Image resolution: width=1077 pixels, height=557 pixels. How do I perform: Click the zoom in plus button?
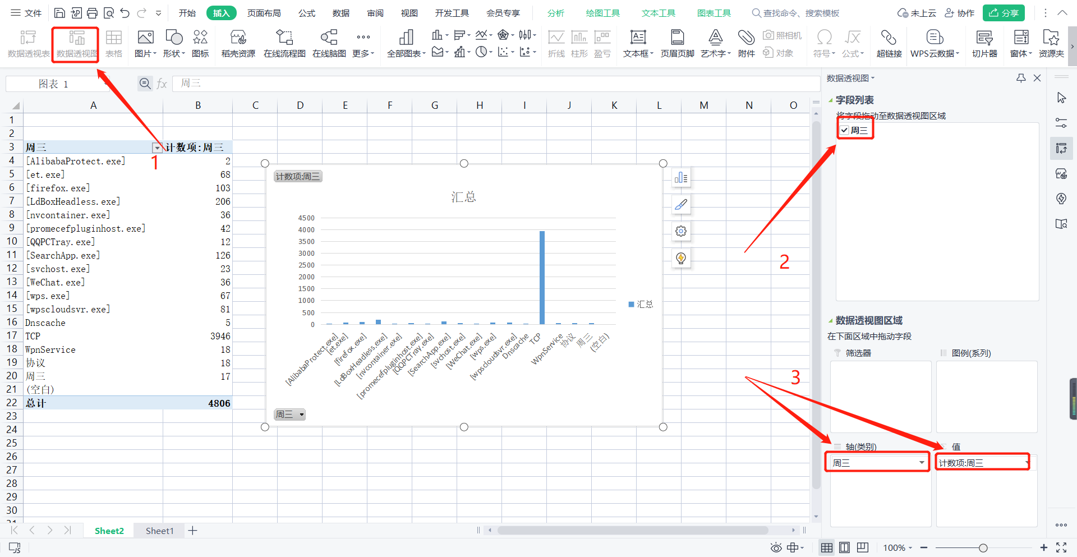(x=1043, y=547)
